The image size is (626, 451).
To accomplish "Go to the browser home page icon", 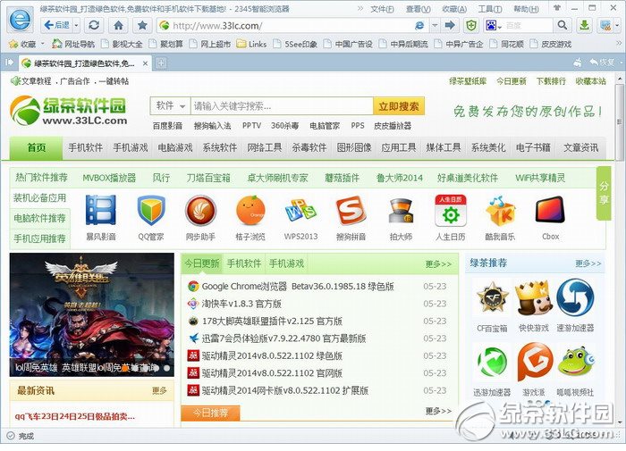I will 118,25.
